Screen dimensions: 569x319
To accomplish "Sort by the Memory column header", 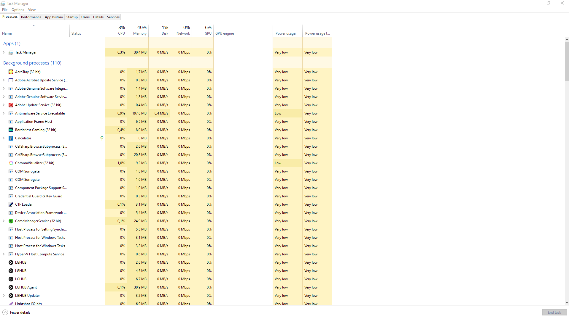I will (x=138, y=30).
